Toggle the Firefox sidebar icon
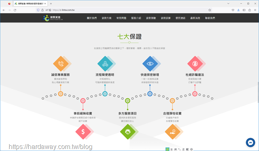Screen dimensions: 259x151 (x=244, y=10)
